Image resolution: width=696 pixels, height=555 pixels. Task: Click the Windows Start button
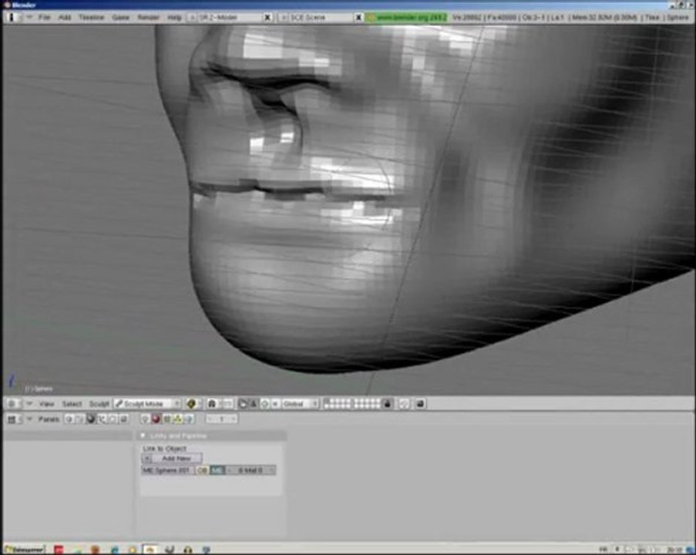(x=25, y=550)
